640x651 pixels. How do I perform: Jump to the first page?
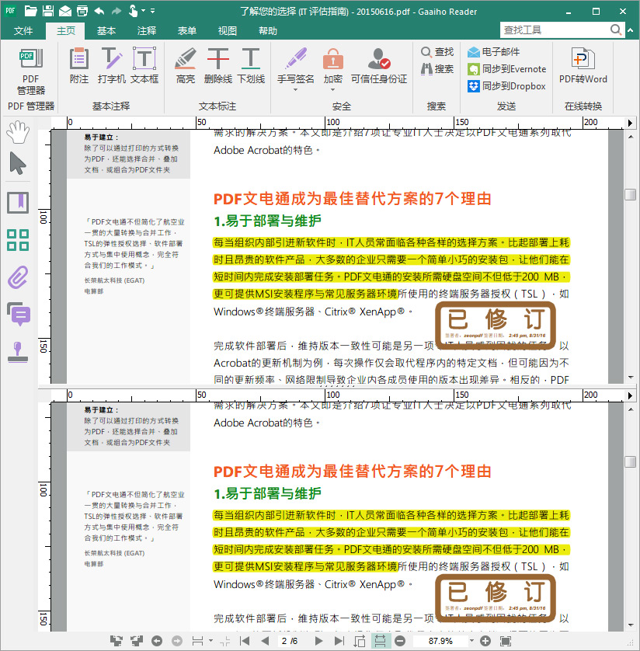point(245,641)
